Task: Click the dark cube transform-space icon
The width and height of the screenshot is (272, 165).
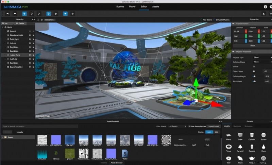Action: tap(56, 14)
